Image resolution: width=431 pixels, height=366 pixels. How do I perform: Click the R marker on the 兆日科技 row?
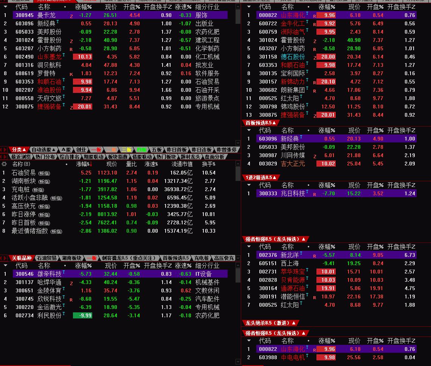pos(315,194)
